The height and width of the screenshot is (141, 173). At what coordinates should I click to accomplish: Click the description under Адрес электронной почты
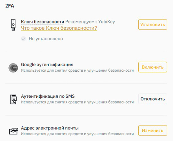tap(77, 134)
